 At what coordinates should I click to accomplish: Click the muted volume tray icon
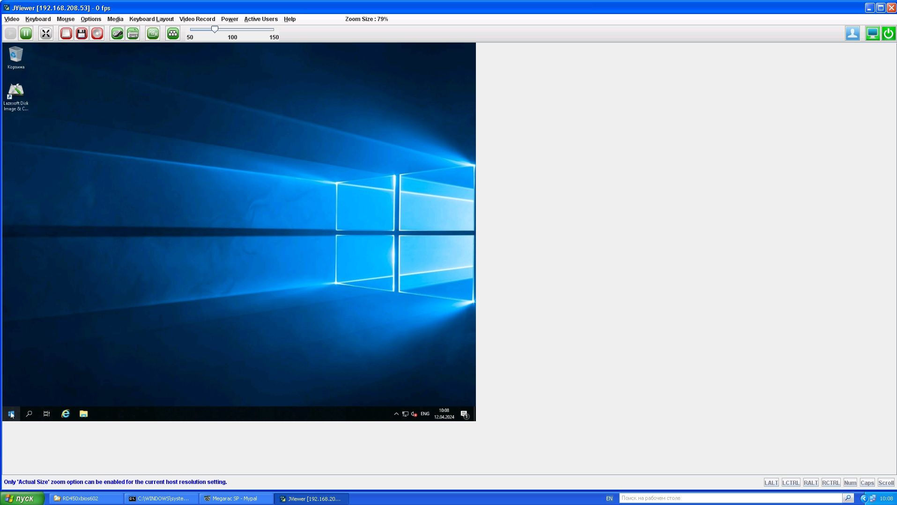[414, 414]
